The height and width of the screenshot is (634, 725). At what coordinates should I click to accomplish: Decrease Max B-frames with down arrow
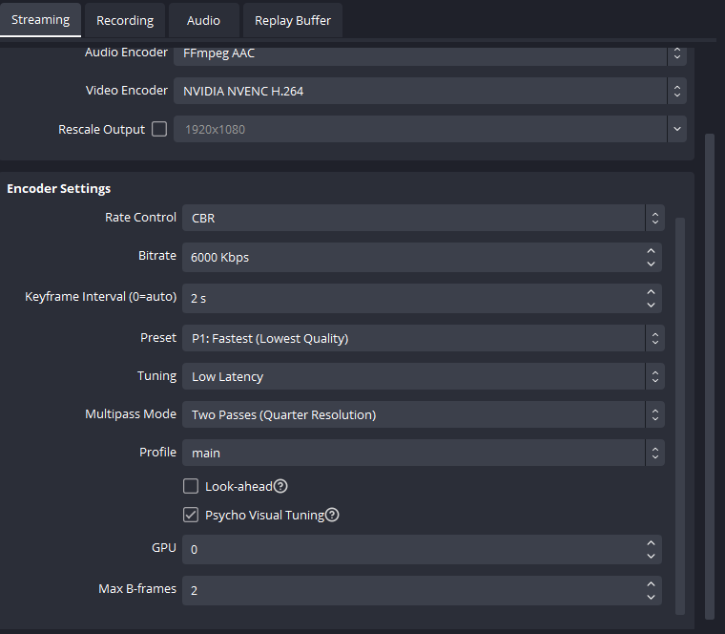pos(651,596)
